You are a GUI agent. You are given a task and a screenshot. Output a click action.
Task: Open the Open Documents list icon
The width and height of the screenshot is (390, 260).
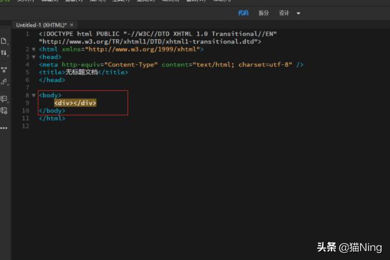pyautogui.click(x=4, y=40)
